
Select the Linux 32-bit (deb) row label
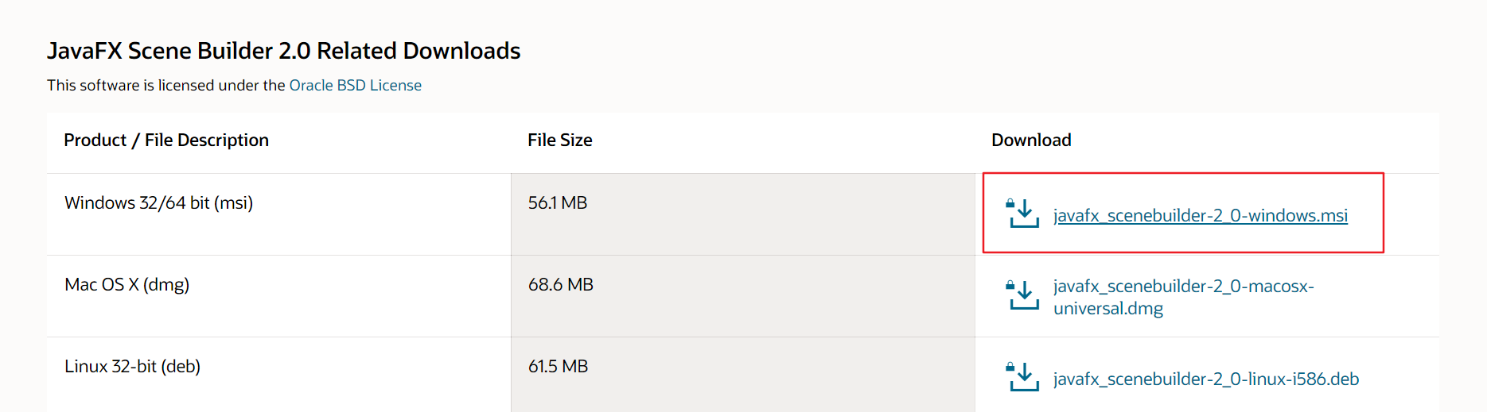coord(132,366)
